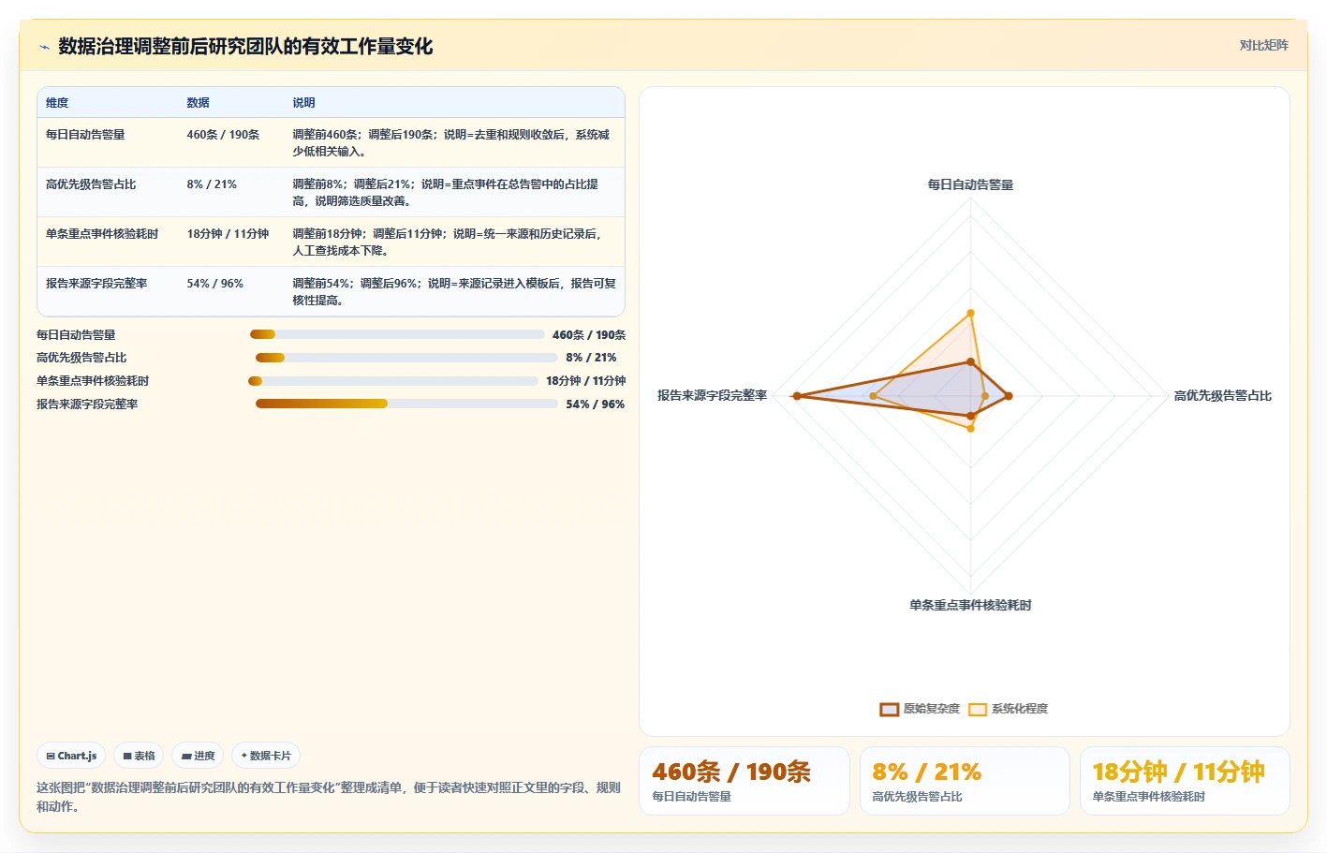Viewport: 1327px width, 853px height.
Task: Click the 维度 column header
Action: 57,103
